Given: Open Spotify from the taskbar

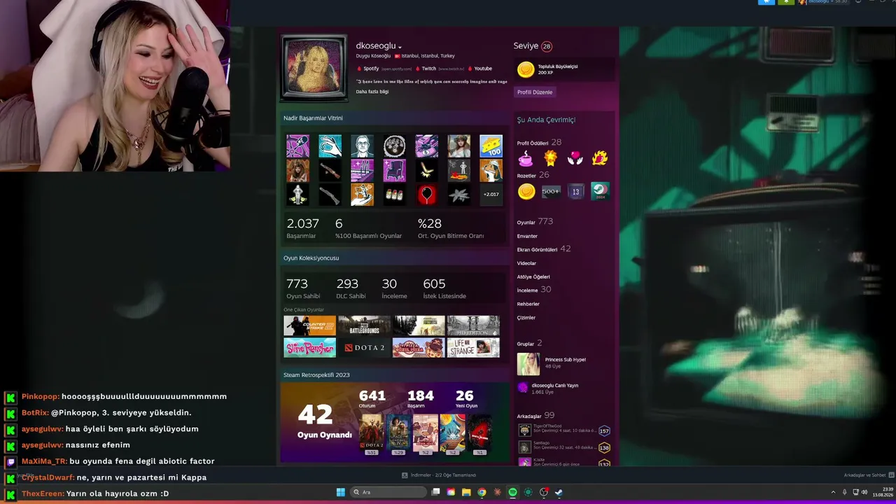Looking at the screenshot, I should [512, 492].
